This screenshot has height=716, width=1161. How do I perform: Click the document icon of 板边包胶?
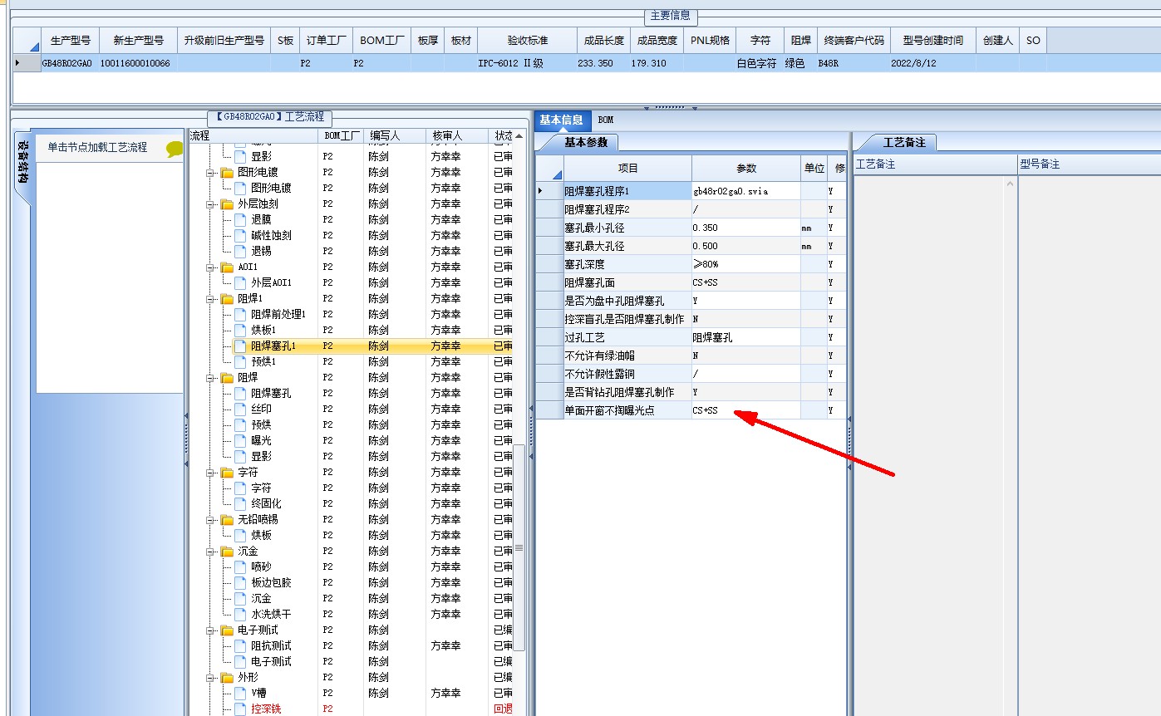click(x=240, y=582)
